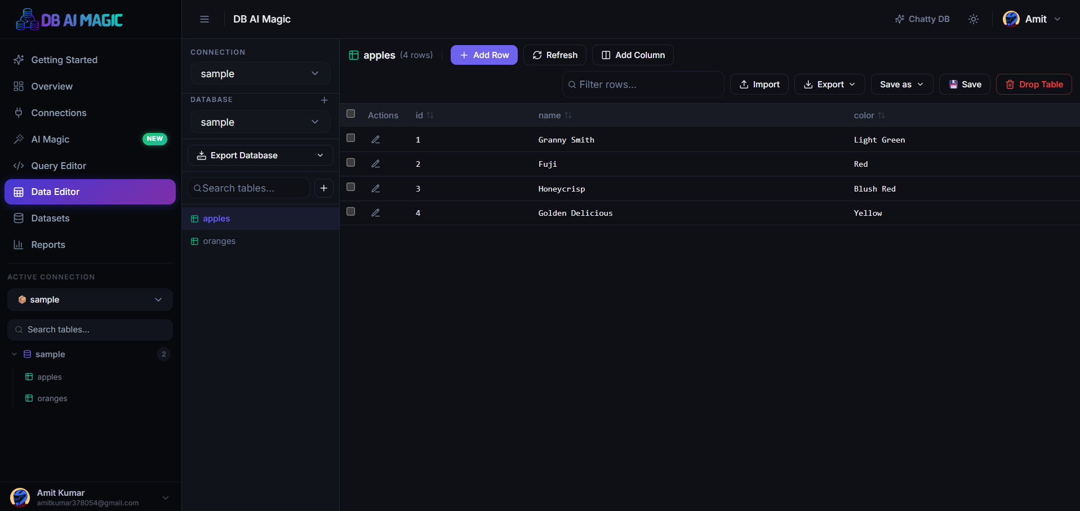Edit the Fuji row pencil icon
Image resolution: width=1080 pixels, height=511 pixels.
click(x=376, y=164)
